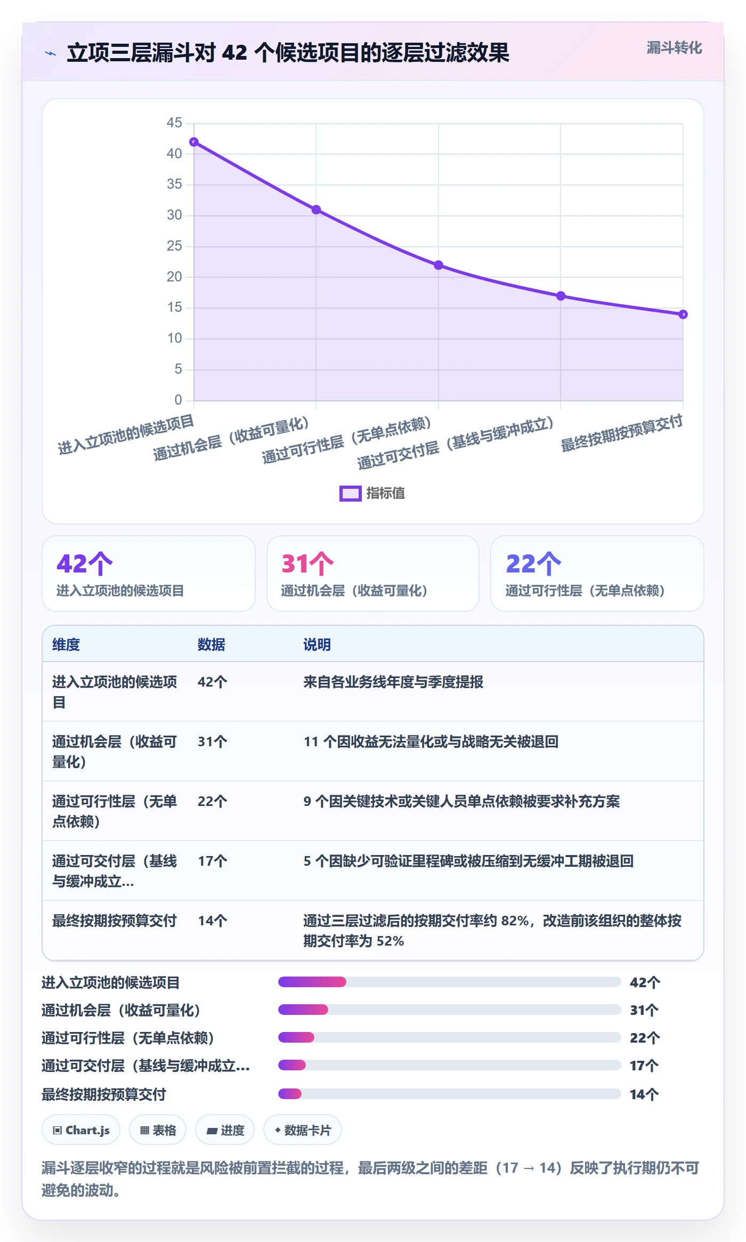
Task: Click the 指标值 legend label
Action: [386, 494]
